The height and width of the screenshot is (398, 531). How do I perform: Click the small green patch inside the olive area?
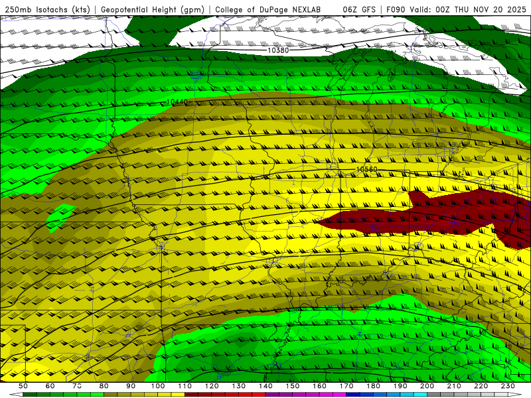click(60, 218)
